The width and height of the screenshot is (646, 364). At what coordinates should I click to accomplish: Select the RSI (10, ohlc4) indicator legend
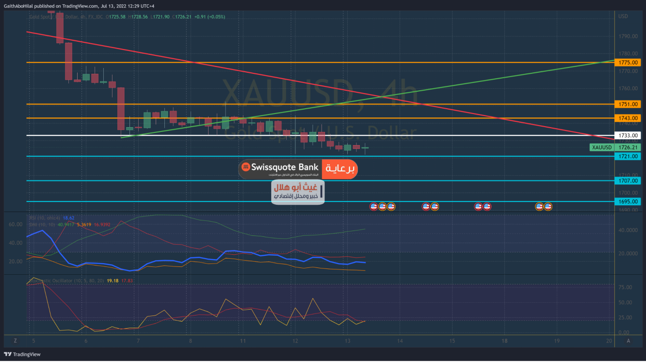point(44,218)
